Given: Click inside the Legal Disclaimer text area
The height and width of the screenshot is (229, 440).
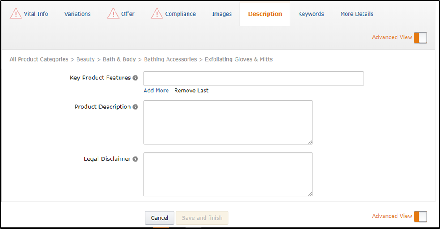Looking at the screenshot, I should pos(228,174).
